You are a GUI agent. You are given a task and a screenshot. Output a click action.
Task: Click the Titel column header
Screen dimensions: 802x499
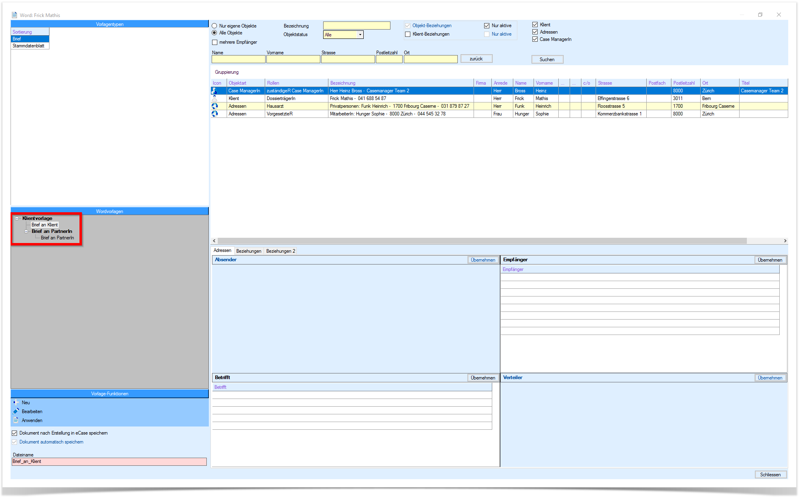(x=763, y=83)
